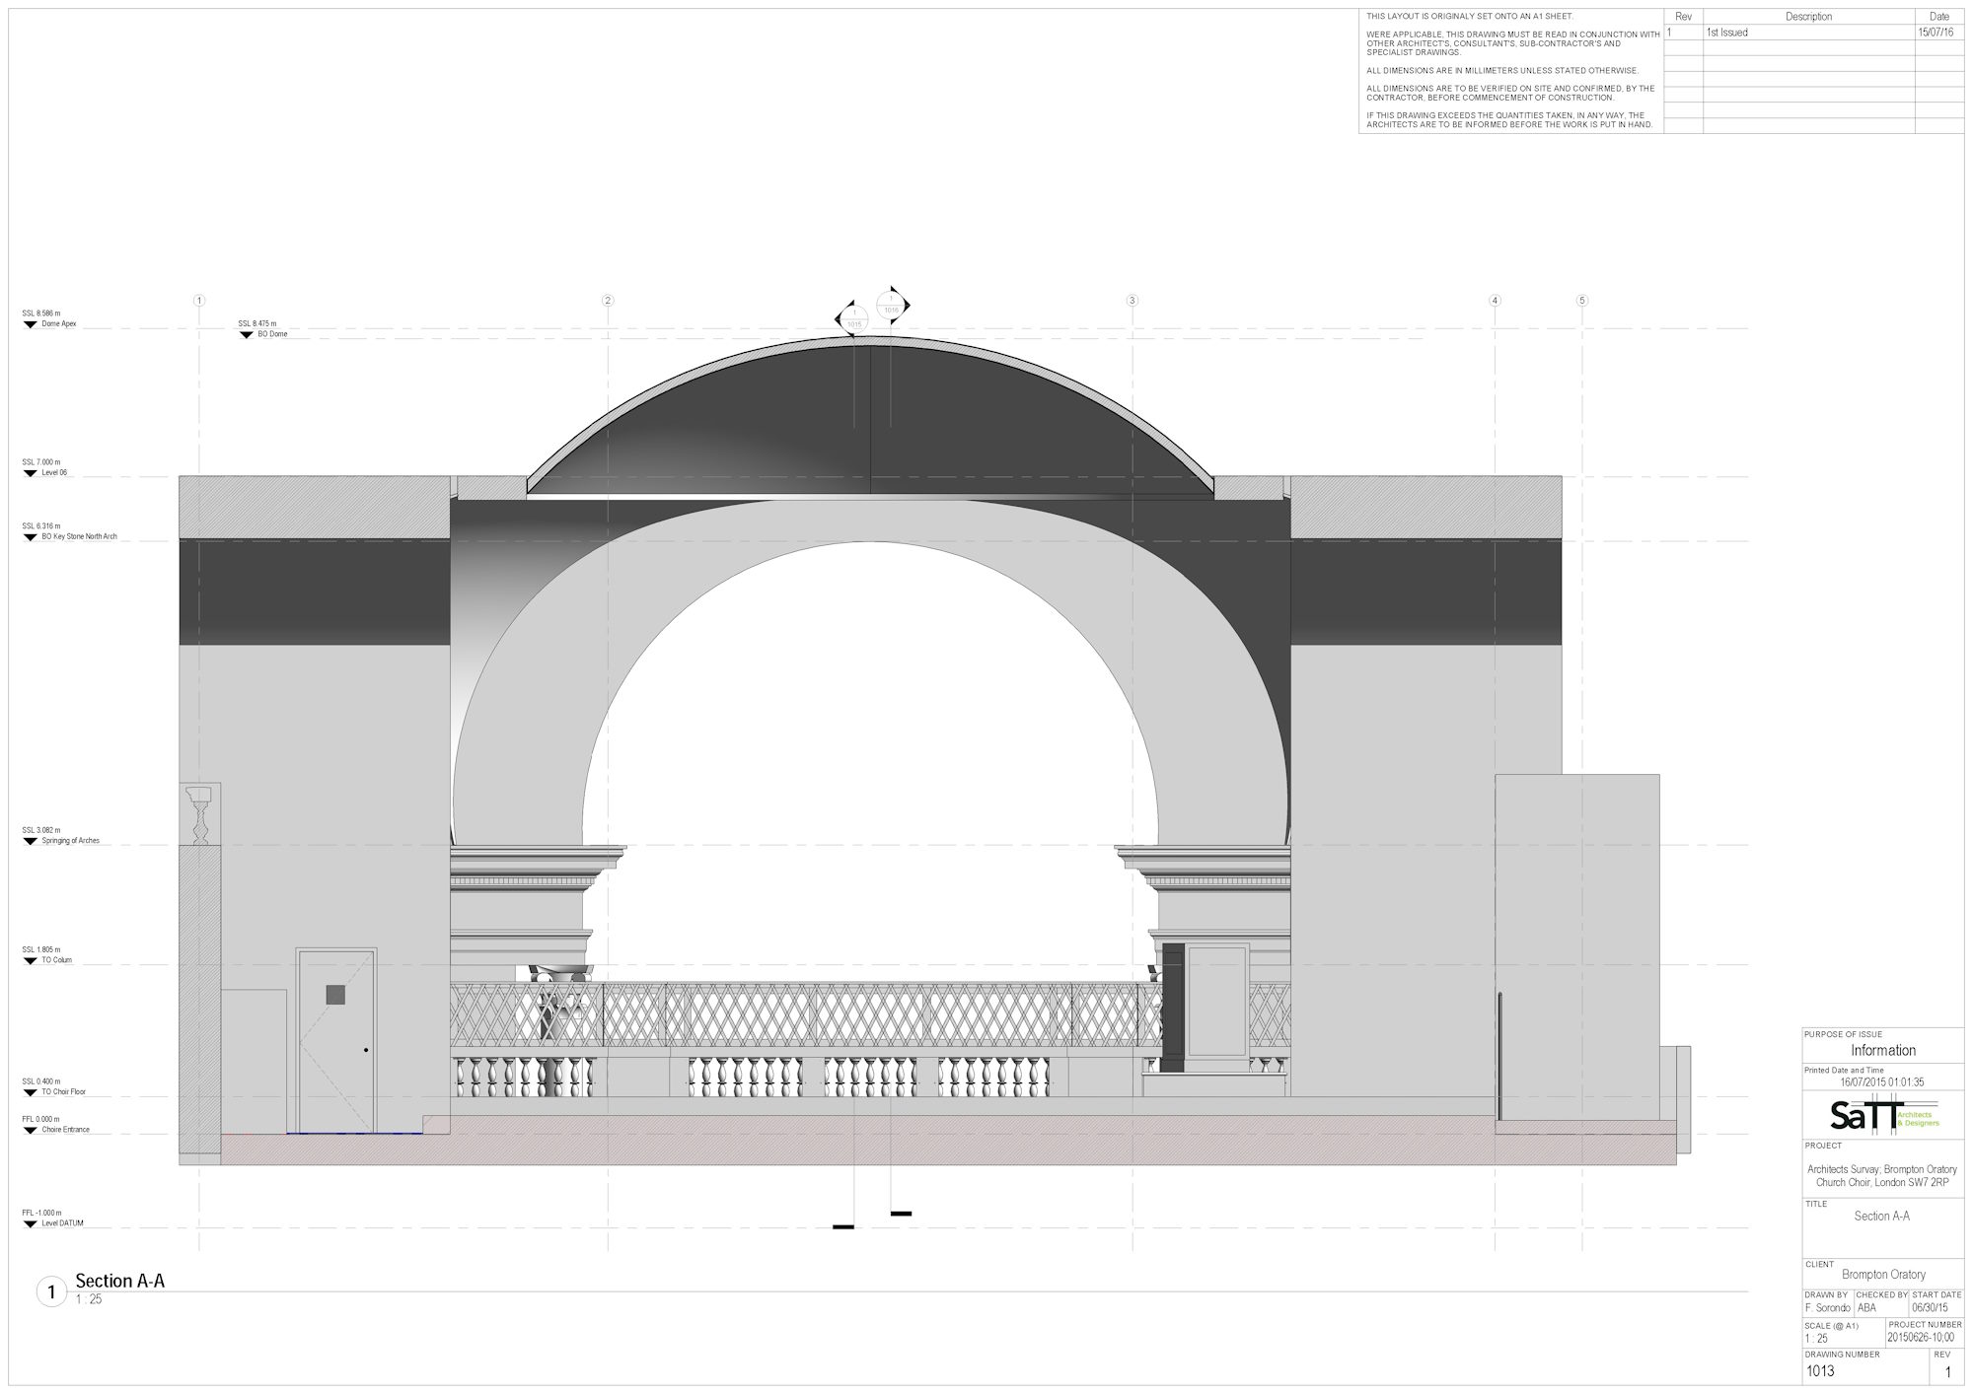The image size is (1973, 1393).
Task: Click the Dome Apex level triangle marker
Action: tap(30, 324)
